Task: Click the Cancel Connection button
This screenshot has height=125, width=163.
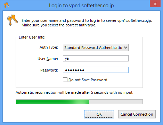Action: click(137, 114)
